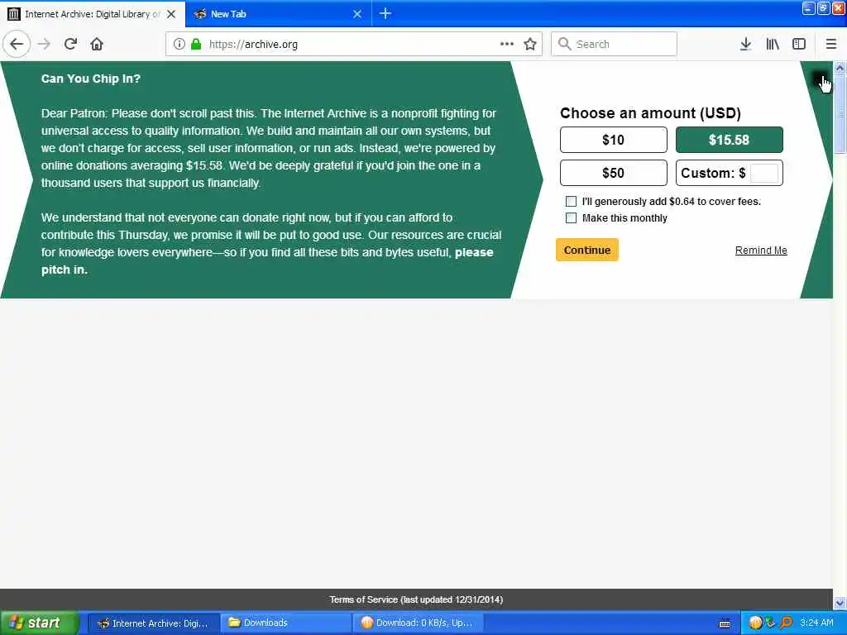Select the $15.58 donation amount
This screenshot has width=847, height=635.
(x=730, y=140)
